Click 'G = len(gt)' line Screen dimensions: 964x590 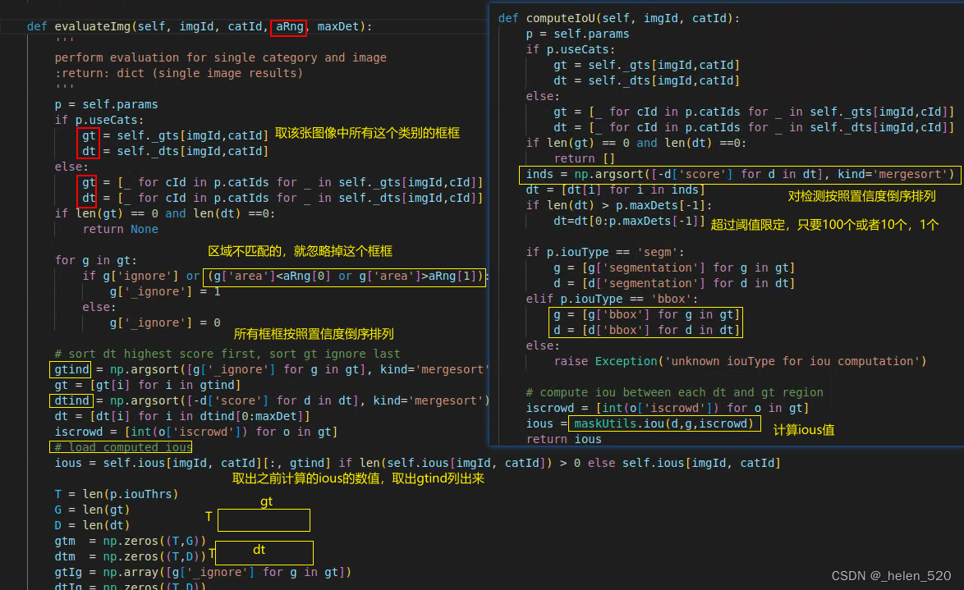coord(92,510)
